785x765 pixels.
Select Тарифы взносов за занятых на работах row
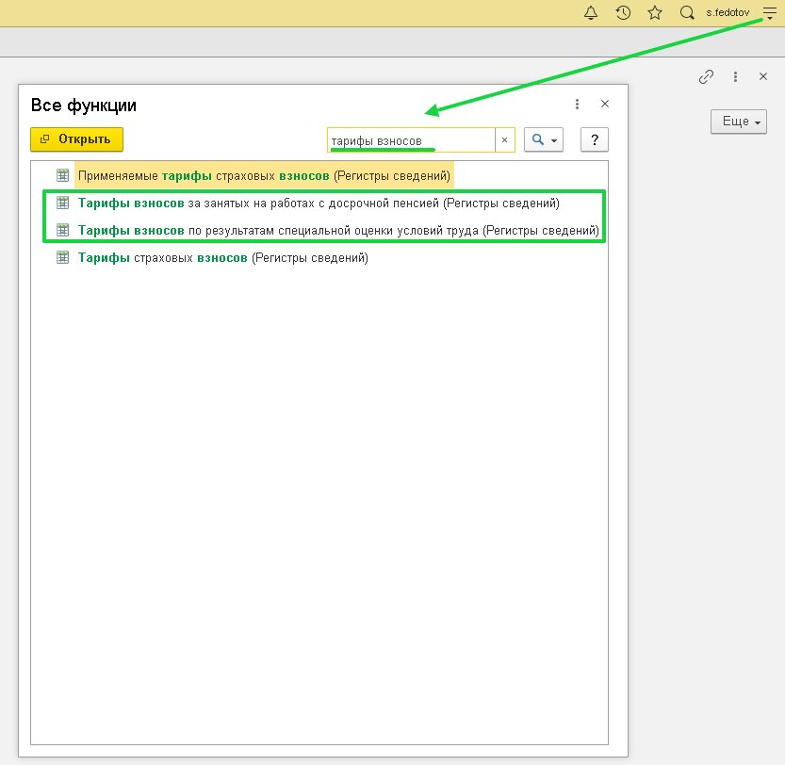tap(319, 203)
